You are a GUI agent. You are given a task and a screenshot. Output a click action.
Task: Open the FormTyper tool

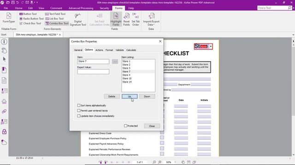click(9, 18)
